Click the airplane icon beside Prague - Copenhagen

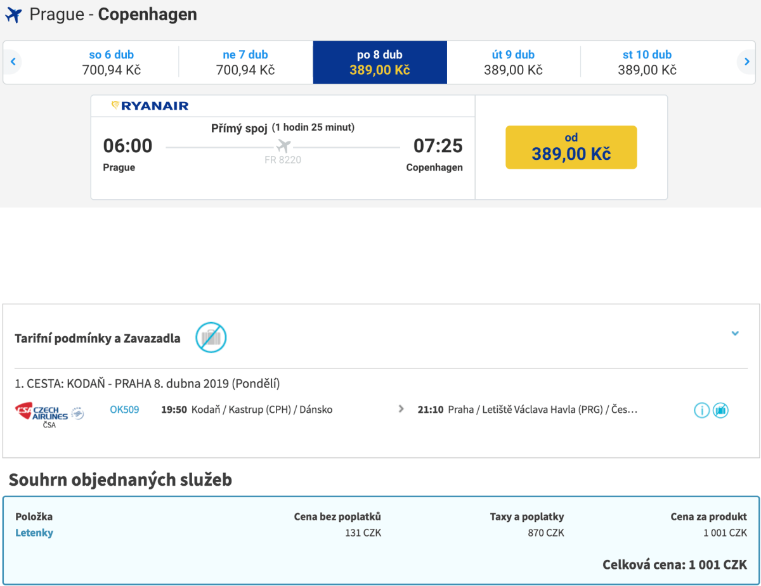[x=13, y=15]
